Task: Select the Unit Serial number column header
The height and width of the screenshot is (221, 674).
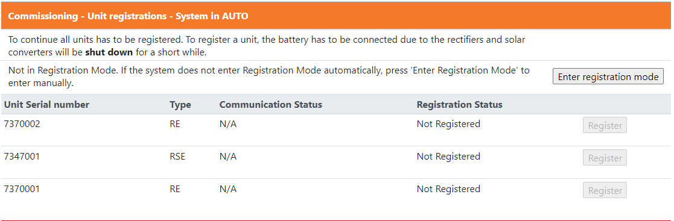Action: pyautogui.click(x=47, y=104)
